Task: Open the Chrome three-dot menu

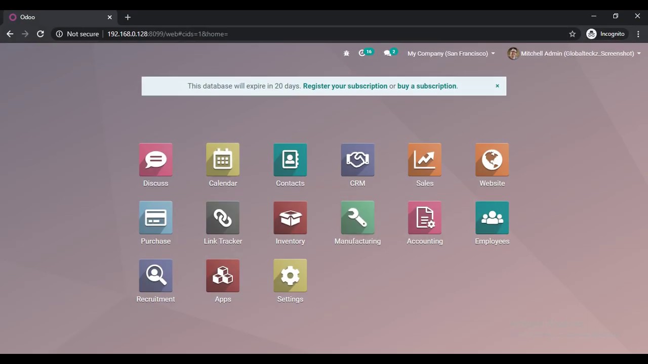Action: (x=638, y=34)
